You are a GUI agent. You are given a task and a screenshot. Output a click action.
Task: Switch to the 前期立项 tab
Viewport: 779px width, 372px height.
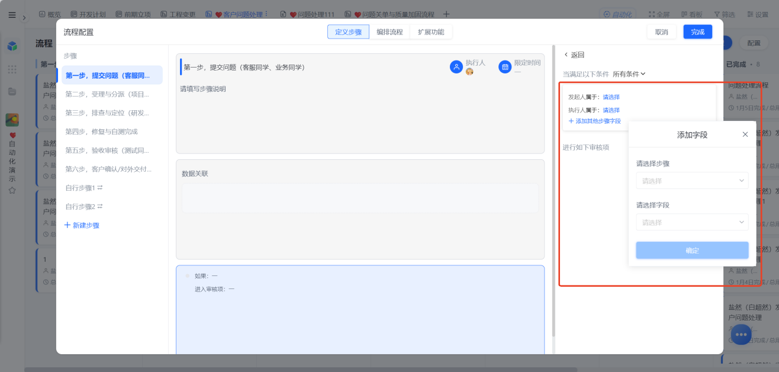click(133, 14)
